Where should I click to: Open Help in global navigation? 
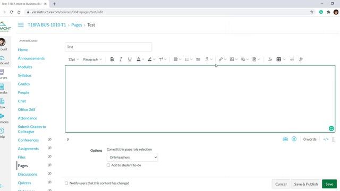click(2, 133)
